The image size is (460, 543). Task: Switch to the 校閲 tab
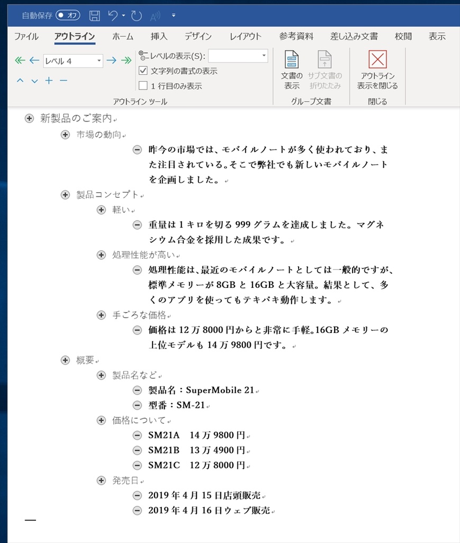403,37
